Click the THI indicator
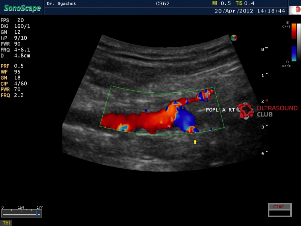This screenshot has height=226, width=301. click(x=6, y=223)
